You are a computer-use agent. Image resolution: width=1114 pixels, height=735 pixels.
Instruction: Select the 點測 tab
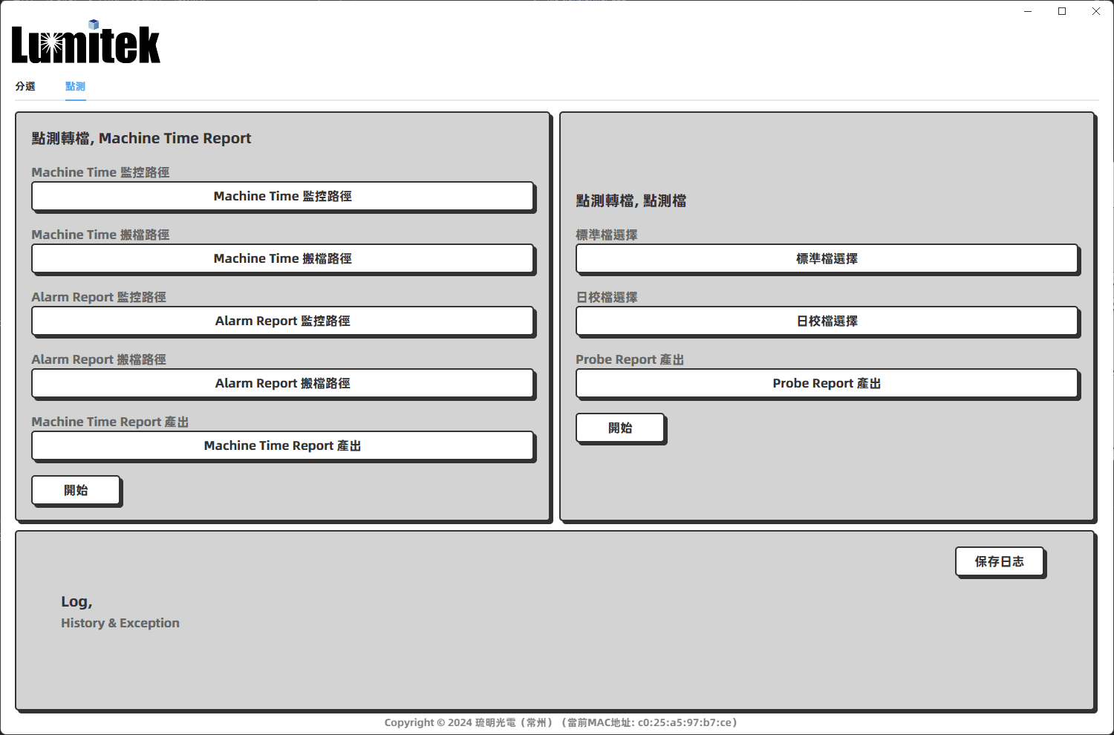click(75, 86)
